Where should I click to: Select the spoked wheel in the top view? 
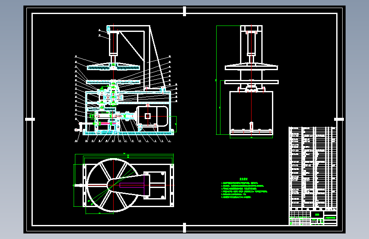point(113,185)
